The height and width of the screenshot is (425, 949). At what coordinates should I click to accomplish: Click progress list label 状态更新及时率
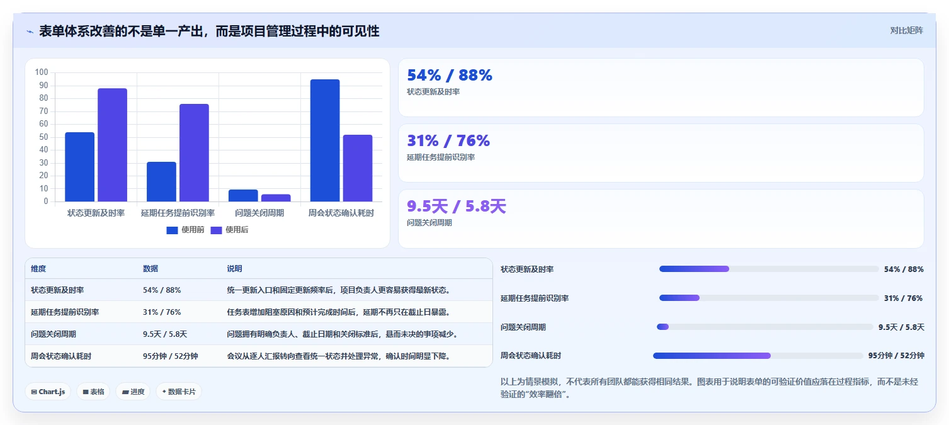(527, 269)
